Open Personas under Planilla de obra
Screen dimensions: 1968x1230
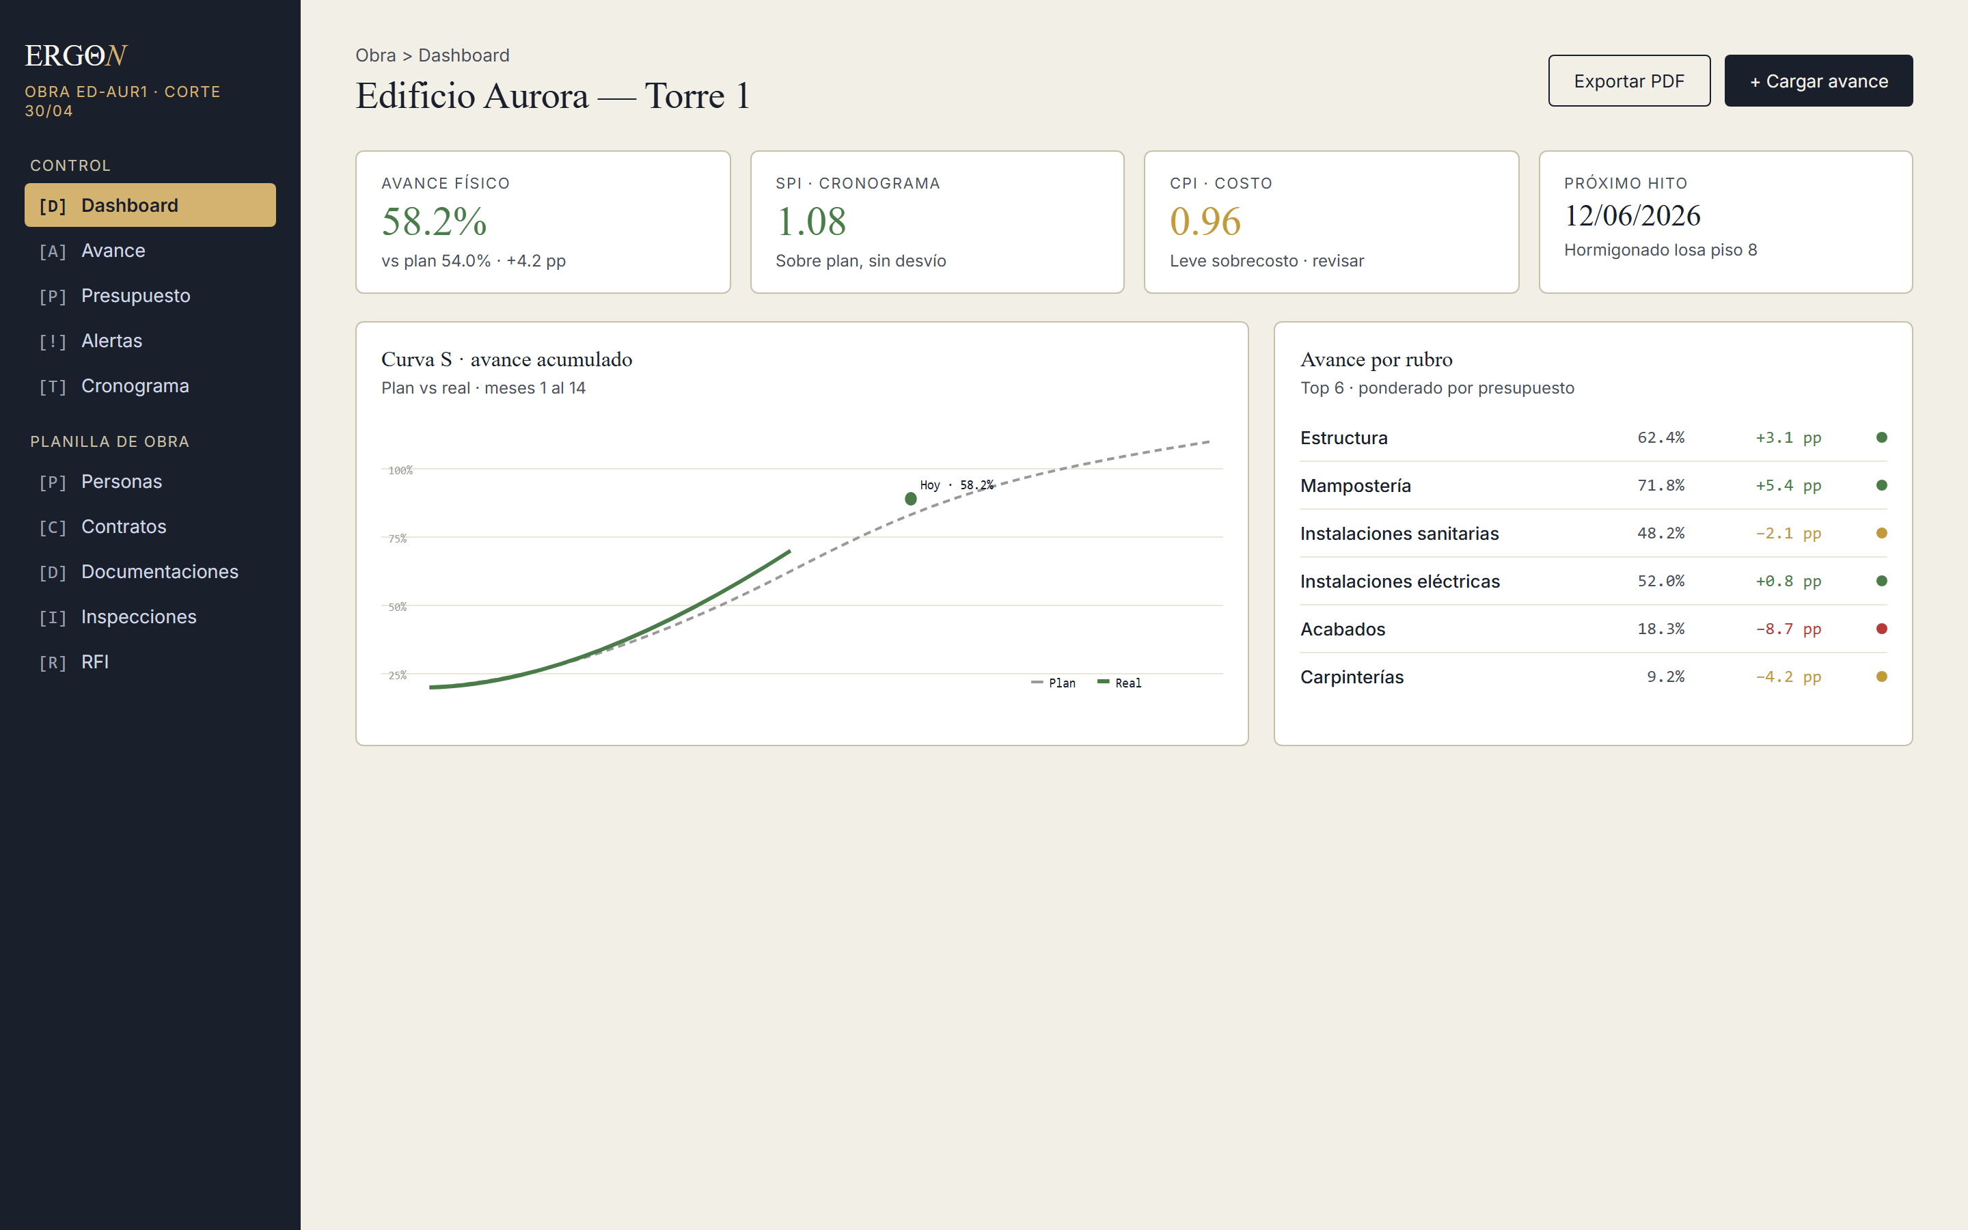pyautogui.click(x=150, y=482)
